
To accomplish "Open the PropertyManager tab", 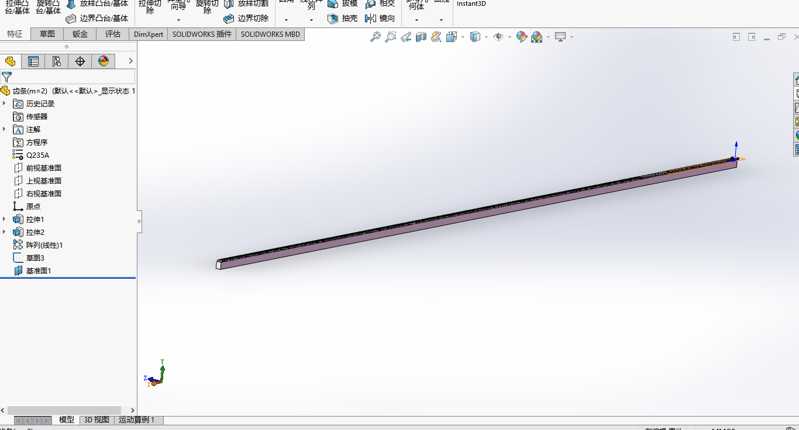I will 33,61.
